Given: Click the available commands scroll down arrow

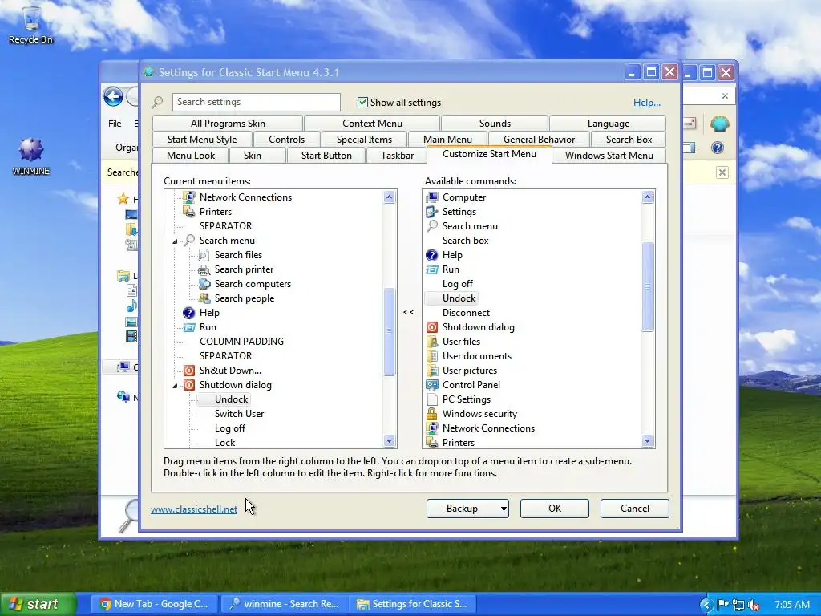Looking at the screenshot, I should click(648, 441).
